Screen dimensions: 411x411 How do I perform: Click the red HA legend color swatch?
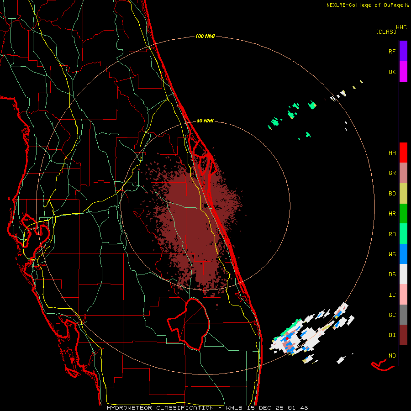403,153
